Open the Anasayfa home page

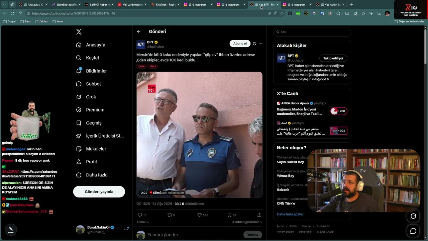[91, 45]
